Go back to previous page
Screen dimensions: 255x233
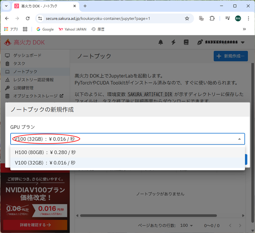[x=7, y=18]
